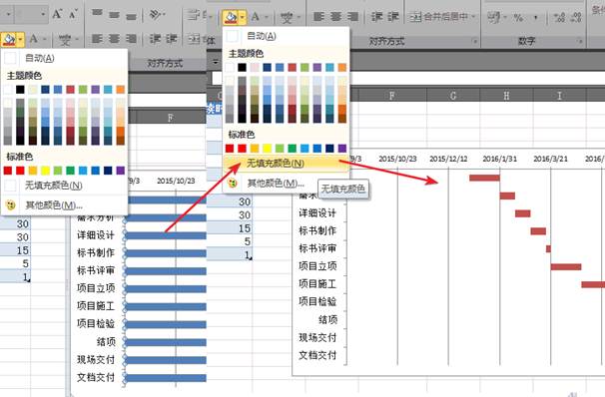Click decrease indent icon in right screenshot
This screenshot has height=397, width=605.
pos(376,17)
